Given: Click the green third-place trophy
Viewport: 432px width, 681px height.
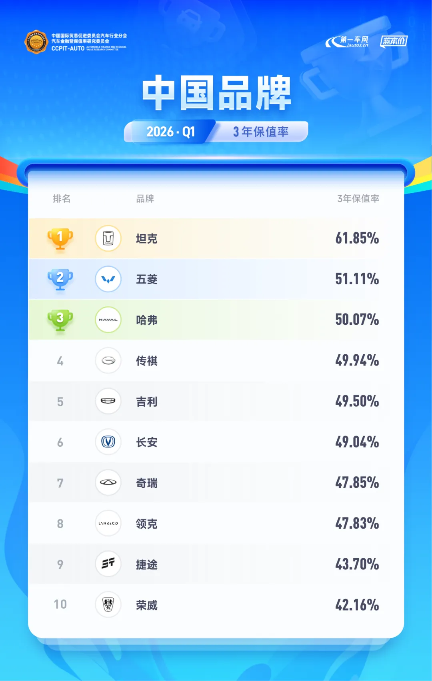Looking at the screenshot, I should tap(60, 320).
